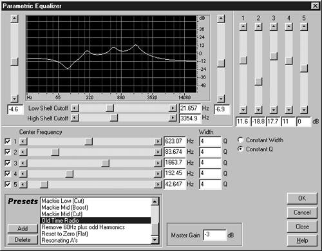This screenshot has width=322, height=251.
Task: Click the Add preset button
Action: [23, 228]
